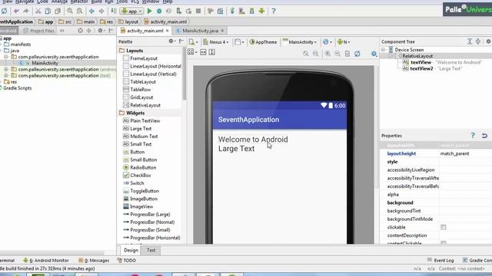Click the blue design settings gear icon
492x276 pixels.
(x=374, y=54)
